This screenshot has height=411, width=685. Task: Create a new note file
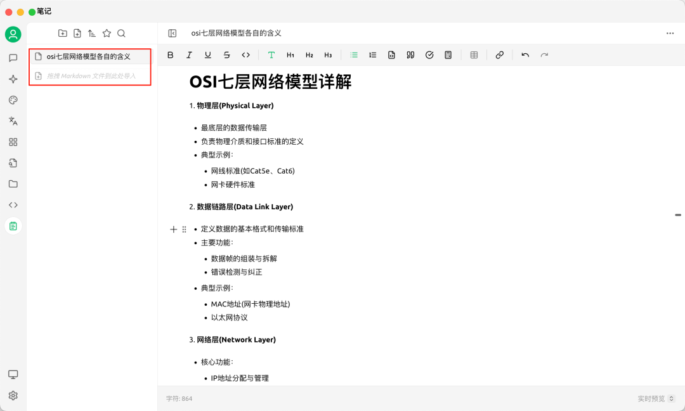pyautogui.click(x=77, y=34)
